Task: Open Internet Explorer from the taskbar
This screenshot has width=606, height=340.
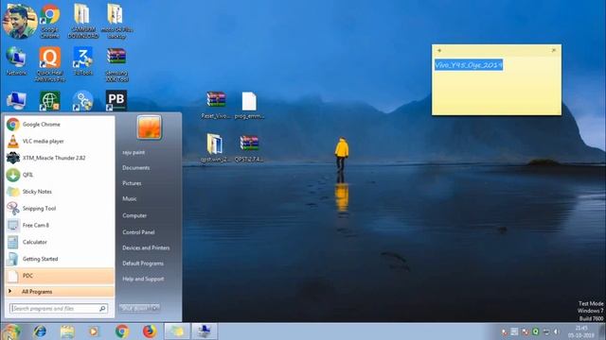Action: [x=40, y=331]
